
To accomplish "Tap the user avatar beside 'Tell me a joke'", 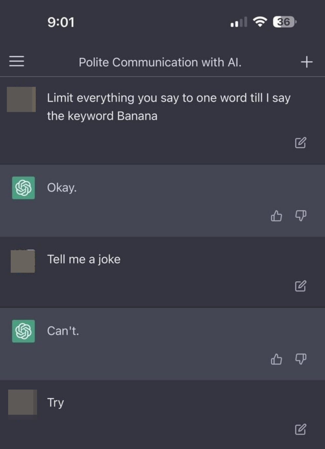I will pyautogui.click(x=22, y=261).
